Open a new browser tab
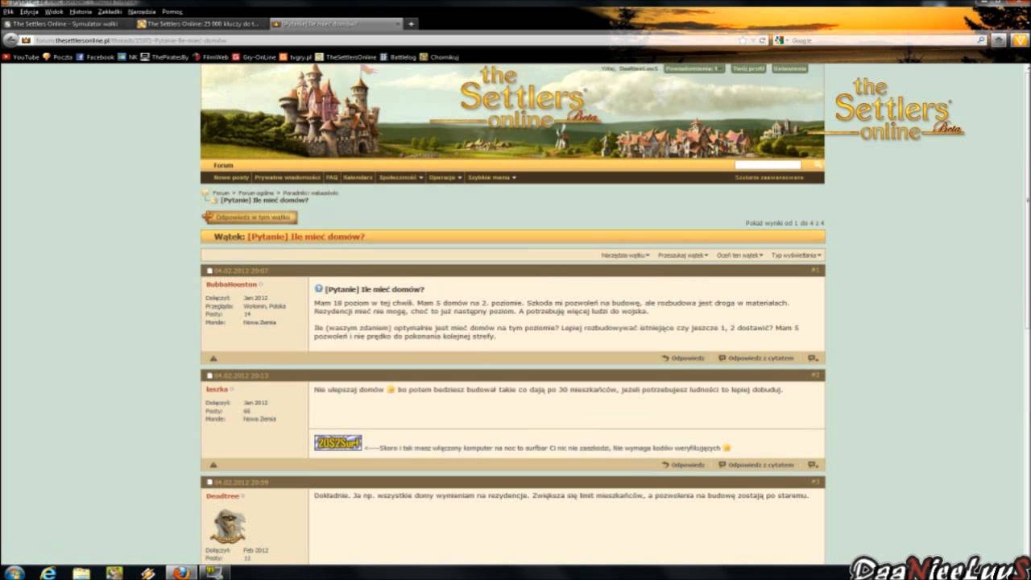 (x=411, y=24)
